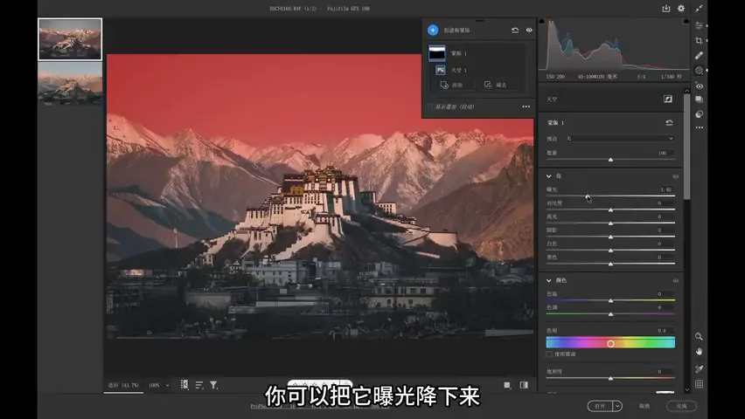745x419 pixels.
Task: Collapse the 颜色 color section chevron
Action: (549, 280)
